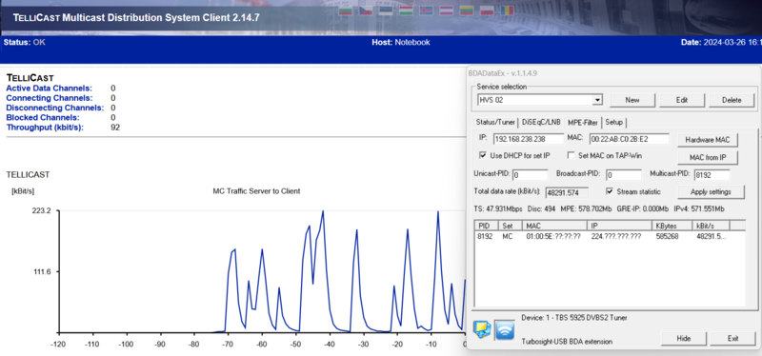Viewport: 762px width, 356px height.
Task: Click the Throughput (kbit/s) label
Action: [x=45, y=128]
